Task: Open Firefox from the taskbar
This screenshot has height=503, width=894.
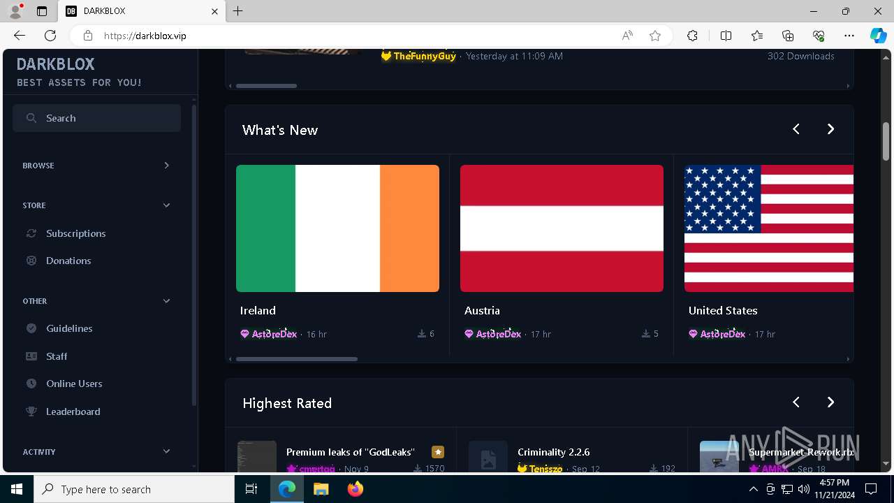Action: point(356,489)
